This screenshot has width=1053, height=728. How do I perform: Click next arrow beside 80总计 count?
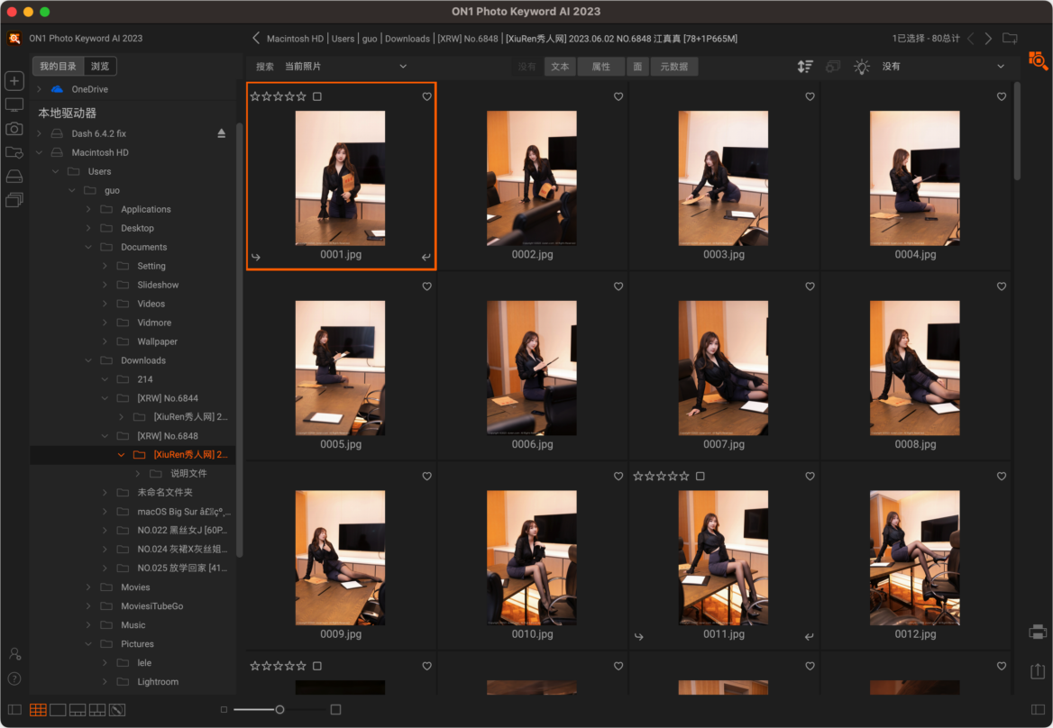click(988, 39)
